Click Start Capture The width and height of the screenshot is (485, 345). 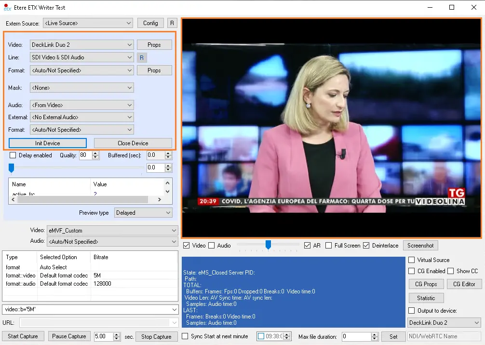pyautogui.click(x=23, y=336)
